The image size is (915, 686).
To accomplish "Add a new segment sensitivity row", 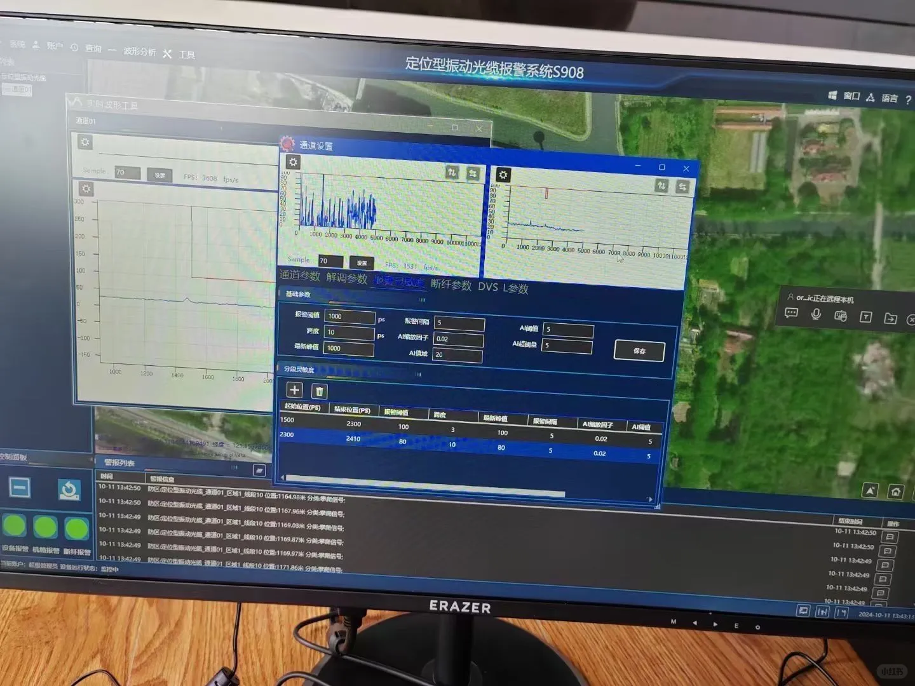I will [294, 390].
